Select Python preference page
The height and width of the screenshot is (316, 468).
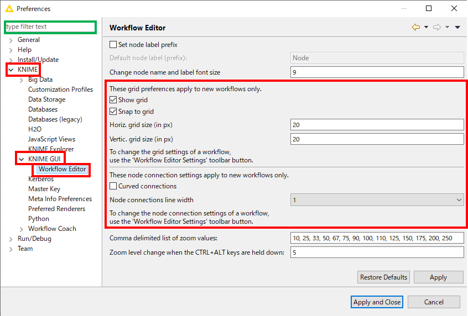coord(39,219)
